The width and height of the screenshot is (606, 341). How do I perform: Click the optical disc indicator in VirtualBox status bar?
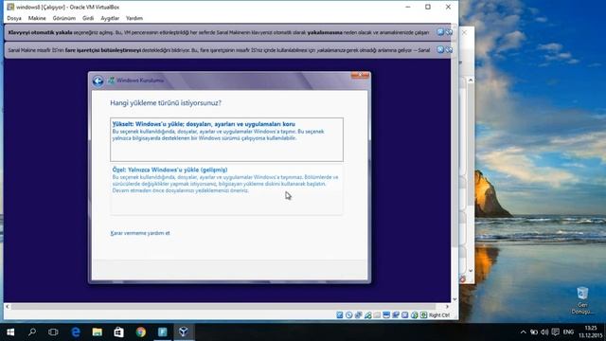[349, 315]
